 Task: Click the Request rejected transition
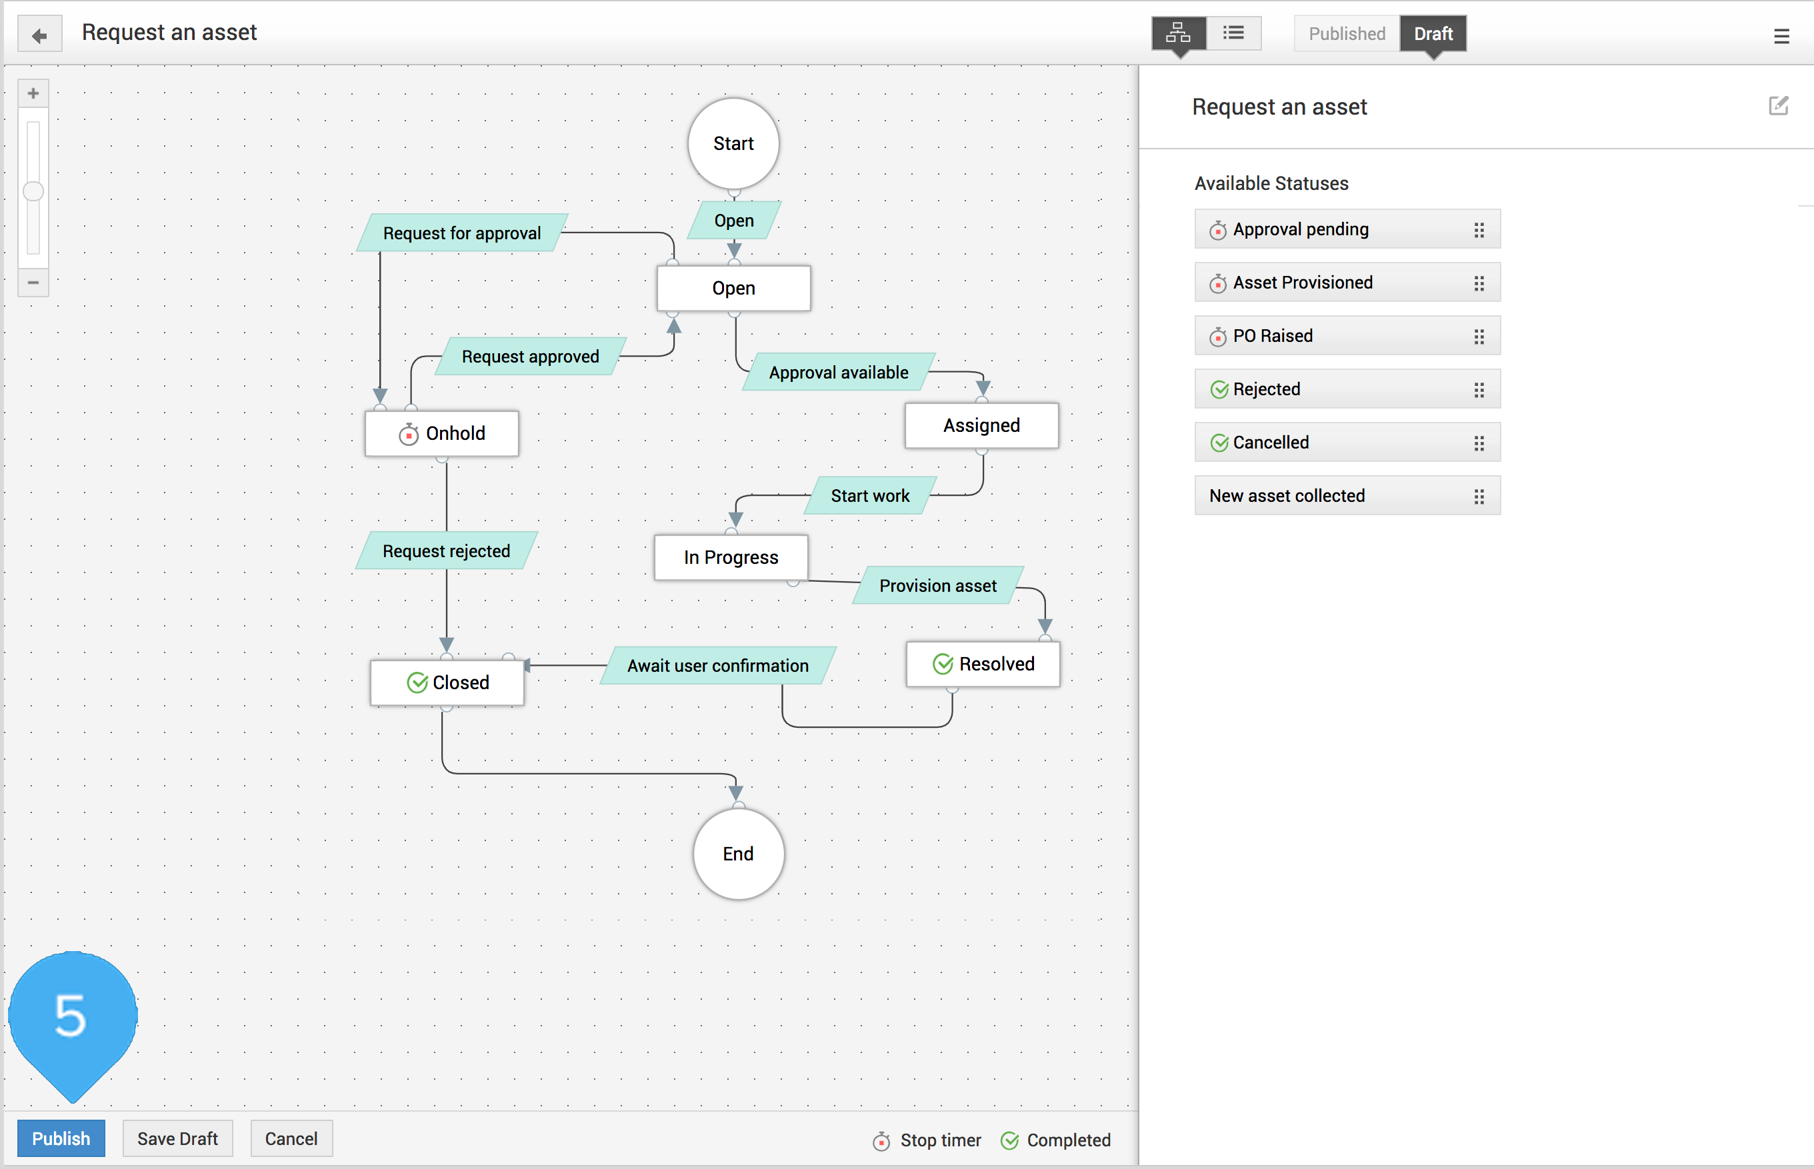tap(447, 551)
